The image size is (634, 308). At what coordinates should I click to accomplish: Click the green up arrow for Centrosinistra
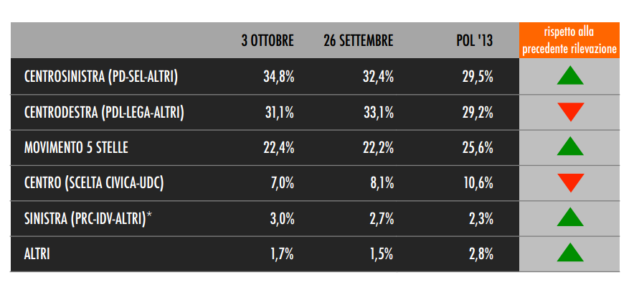[569, 75]
